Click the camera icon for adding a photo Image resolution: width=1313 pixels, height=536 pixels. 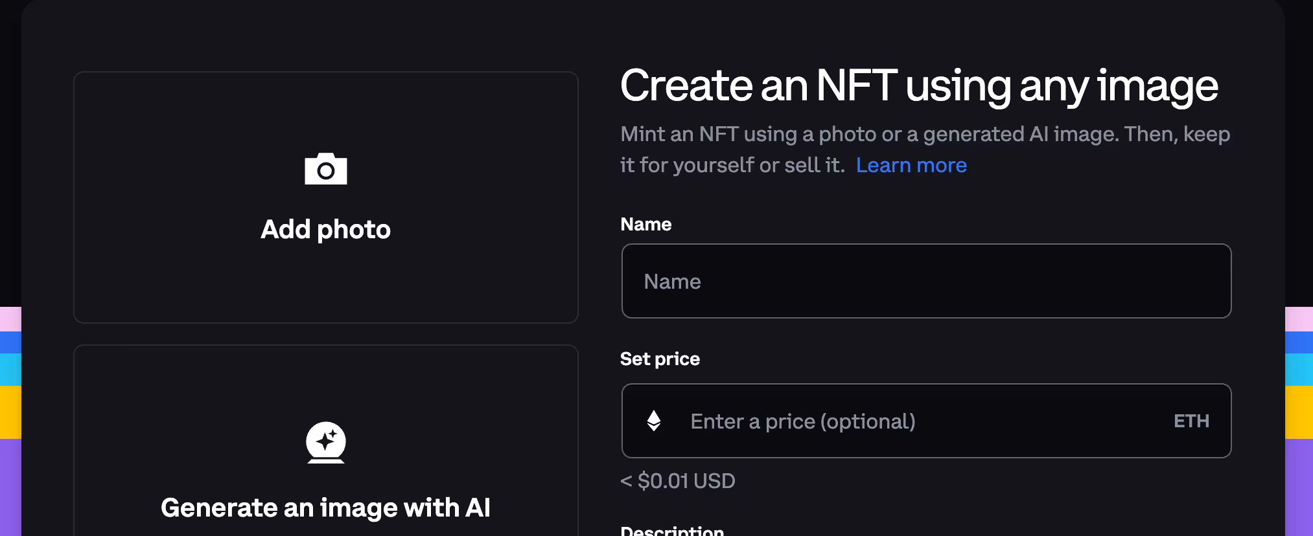(x=326, y=170)
